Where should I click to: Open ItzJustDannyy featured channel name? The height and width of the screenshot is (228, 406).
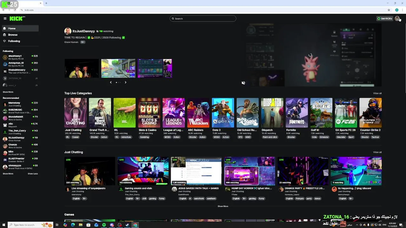click(x=84, y=31)
